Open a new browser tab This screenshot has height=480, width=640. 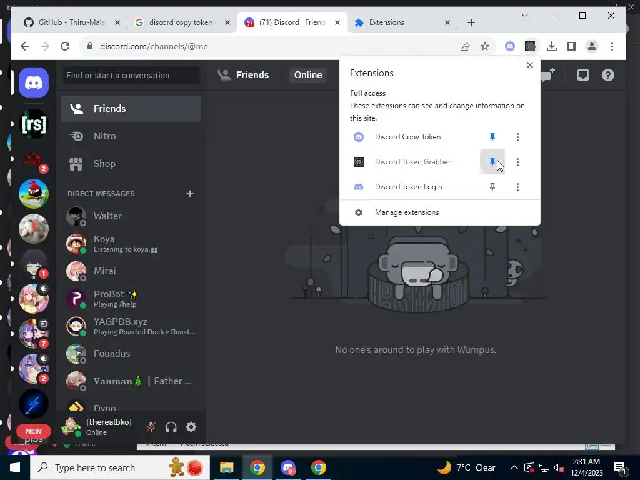[x=471, y=22]
